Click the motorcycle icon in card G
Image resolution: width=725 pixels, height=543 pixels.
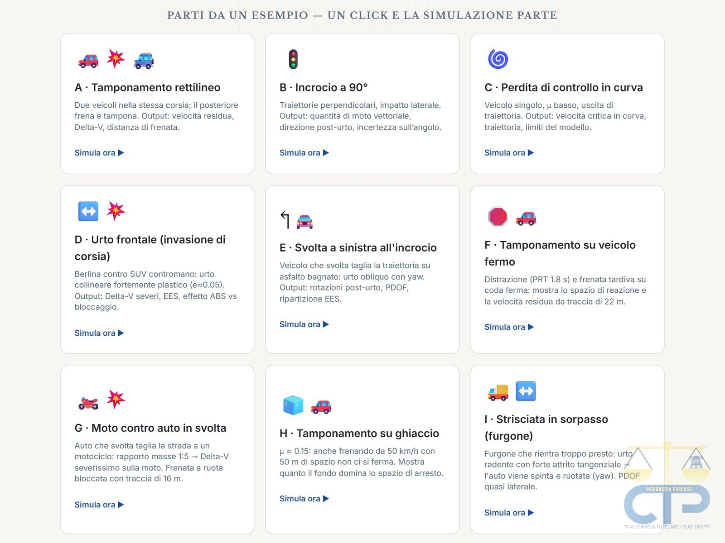88,402
